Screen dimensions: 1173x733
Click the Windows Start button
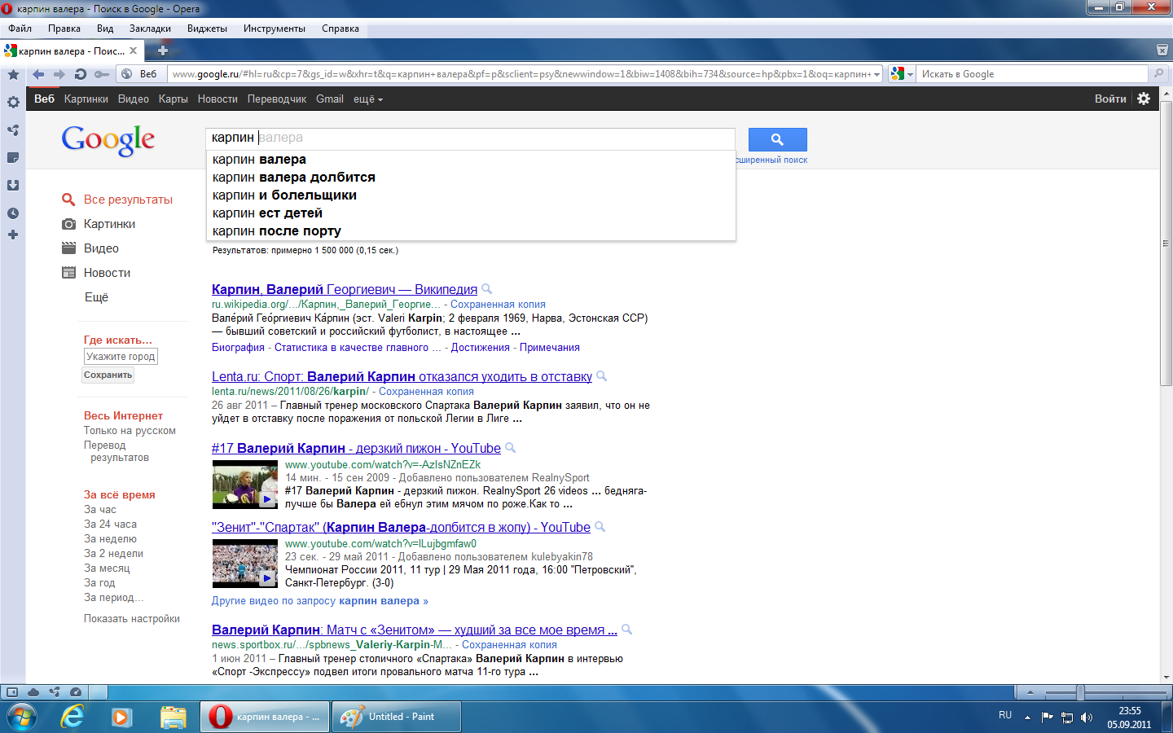click(x=22, y=717)
